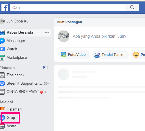The width and height of the screenshot is (145, 131).
Task: Click the Marketplace storefront icon
Action: click(x=2, y=58)
